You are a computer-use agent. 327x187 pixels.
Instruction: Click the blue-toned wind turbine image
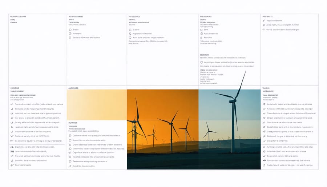point(230,129)
